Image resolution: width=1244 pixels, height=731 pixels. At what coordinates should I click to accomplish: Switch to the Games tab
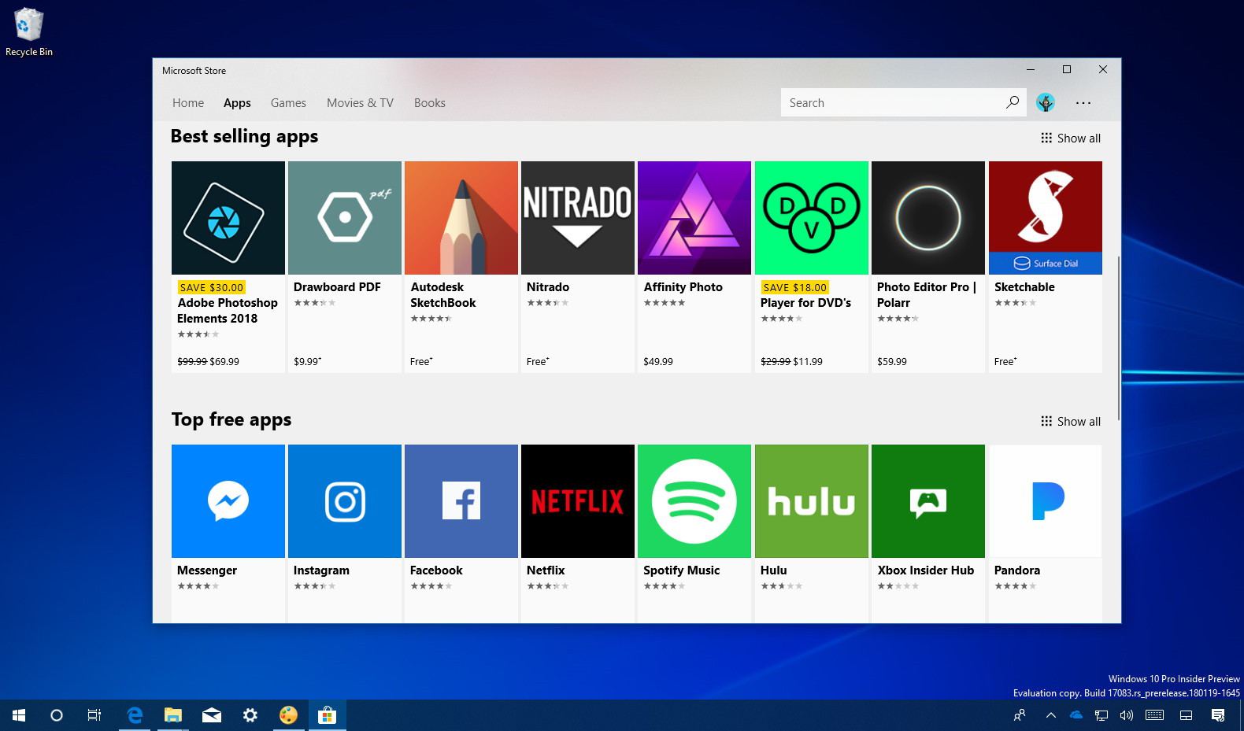coord(288,103)
